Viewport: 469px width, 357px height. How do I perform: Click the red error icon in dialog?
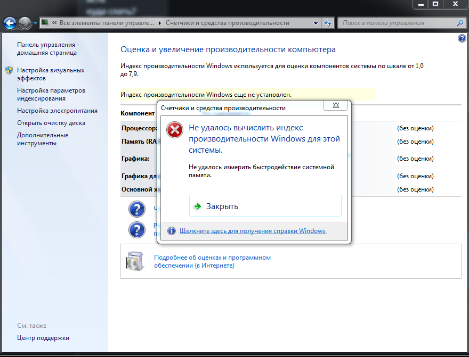coord(175,130)
